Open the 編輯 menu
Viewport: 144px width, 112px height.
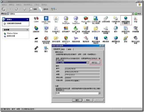pos(11,5)
